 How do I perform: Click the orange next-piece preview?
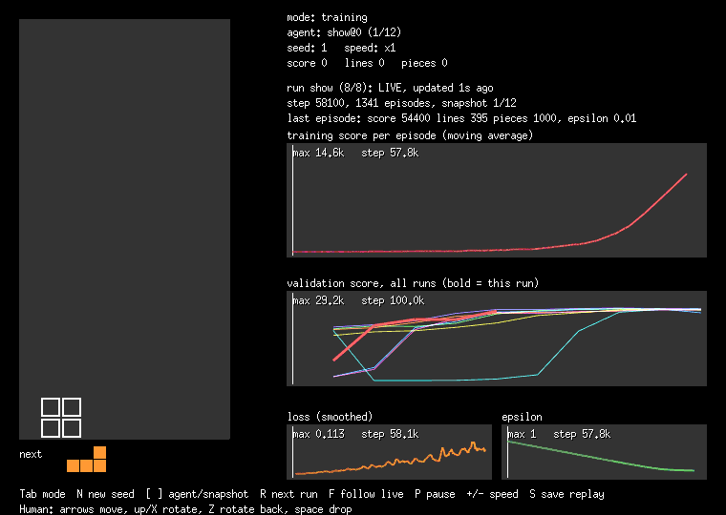(x=87, y=459)
